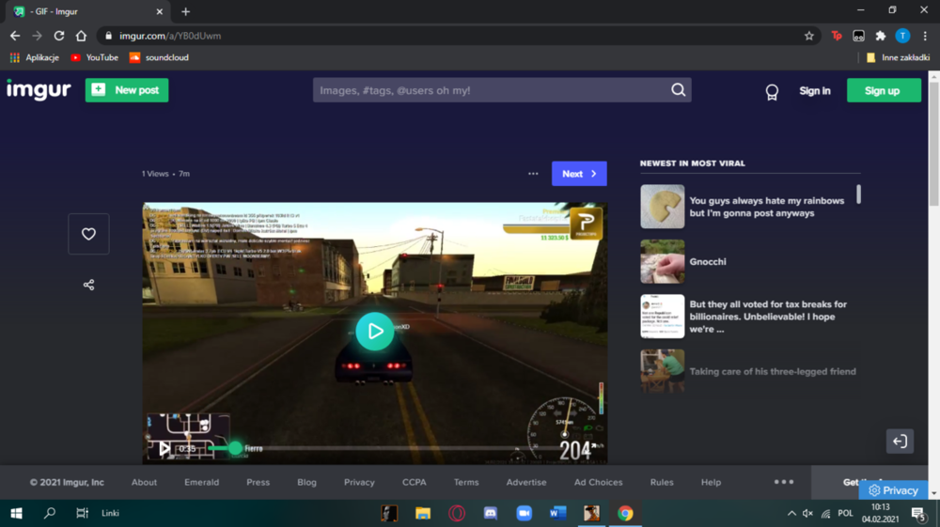
Task: Open the Gnocchi post thumbnail
Action: (x=663, y=262)
